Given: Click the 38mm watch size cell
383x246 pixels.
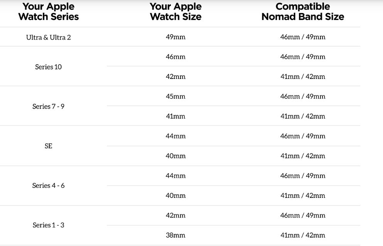Looking at the screenshot, I should tap(175, 235).
